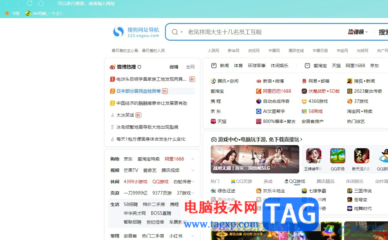Click the browser forward arrow

pos(18,3)
